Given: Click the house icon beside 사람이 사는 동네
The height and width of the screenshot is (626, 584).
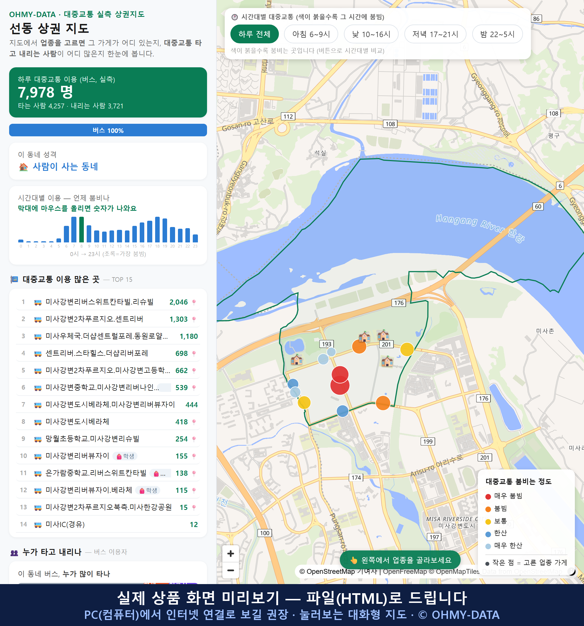Looking at the screenshot, I should point(23,167).
